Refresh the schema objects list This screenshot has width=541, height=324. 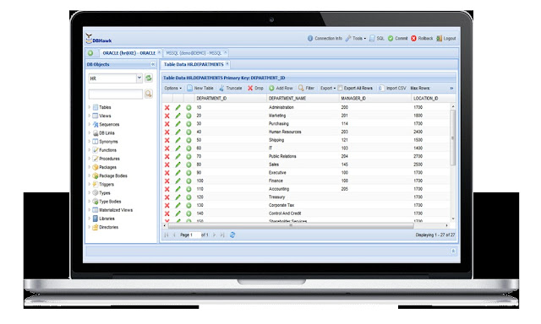[x=149, y=78]
